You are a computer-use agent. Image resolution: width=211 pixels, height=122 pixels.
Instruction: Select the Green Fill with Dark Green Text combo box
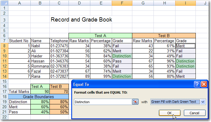coord(178,102)
